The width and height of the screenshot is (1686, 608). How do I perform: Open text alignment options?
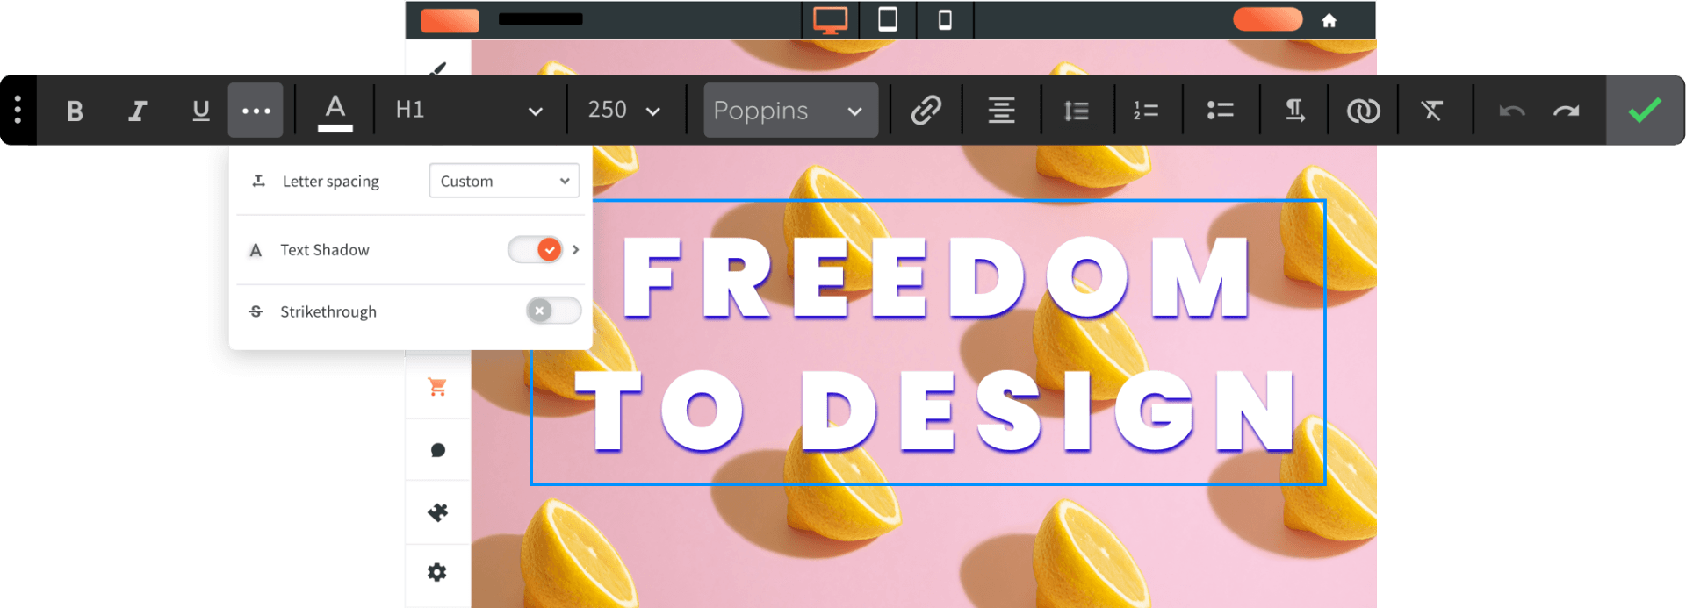tap(1001, 111)
